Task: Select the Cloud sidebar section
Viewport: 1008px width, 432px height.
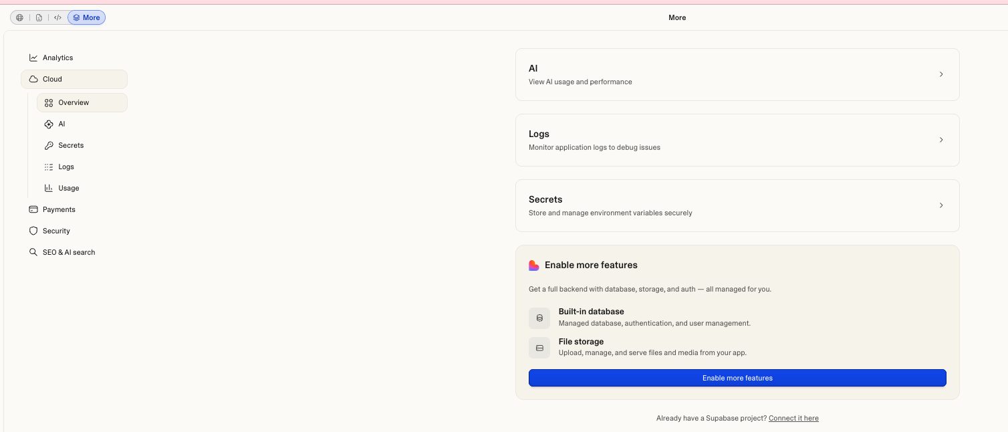Action: pos(74,80)
